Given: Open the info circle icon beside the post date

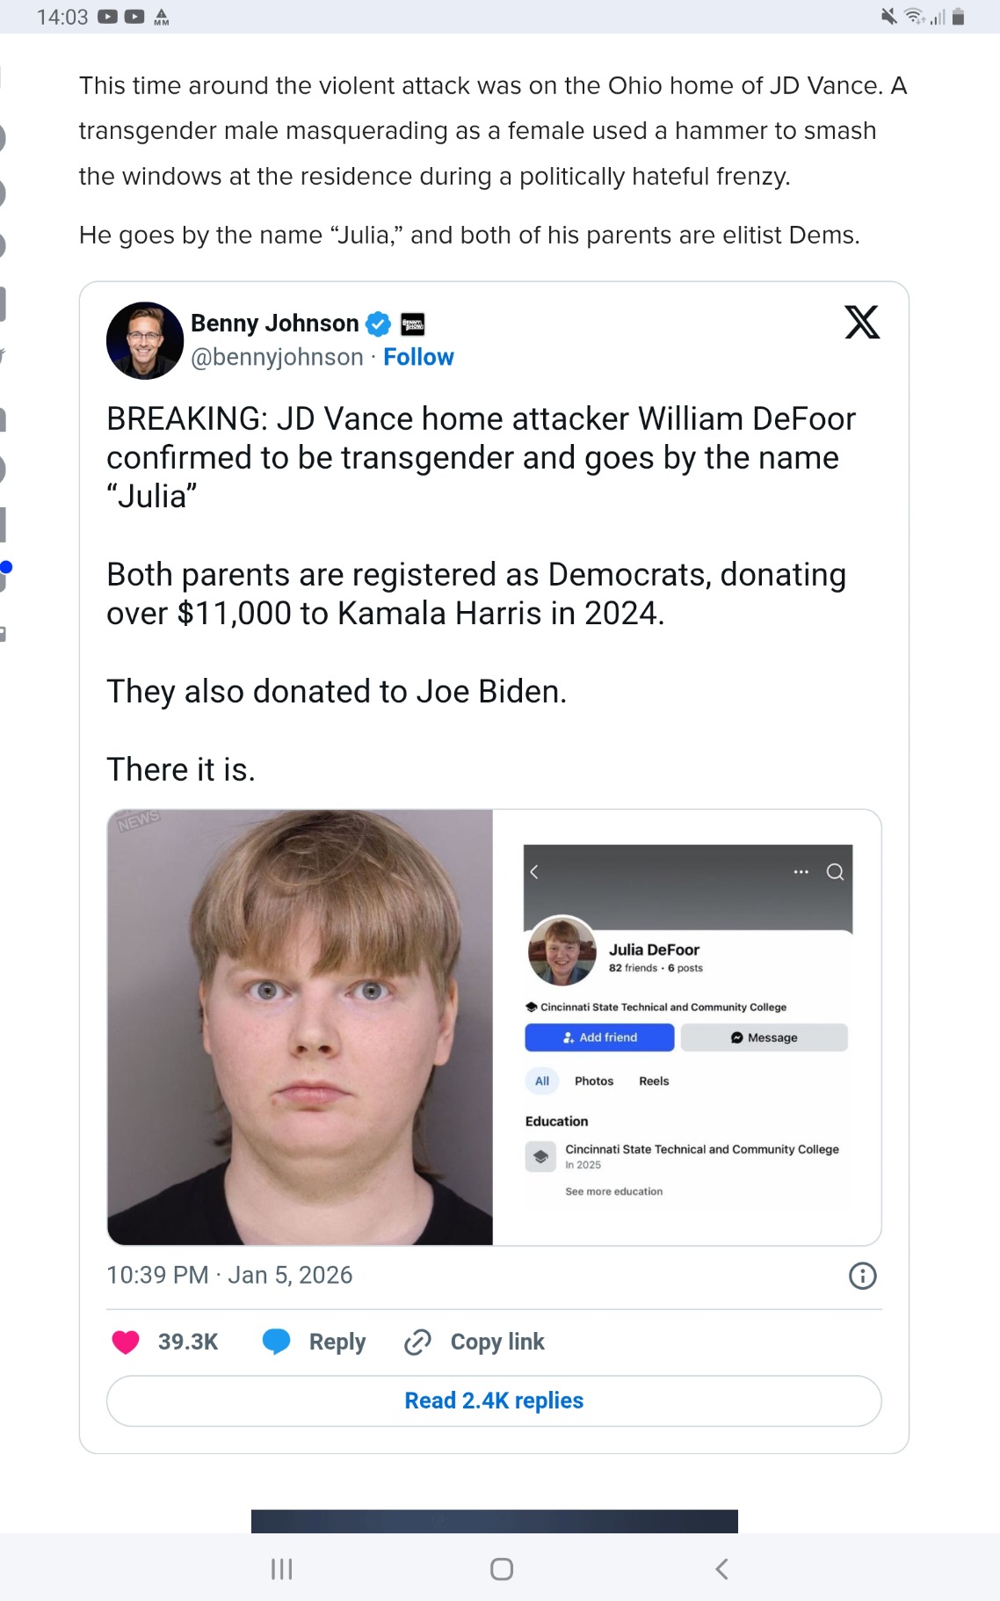Looking at the screenshot, I should point(863,1276).
